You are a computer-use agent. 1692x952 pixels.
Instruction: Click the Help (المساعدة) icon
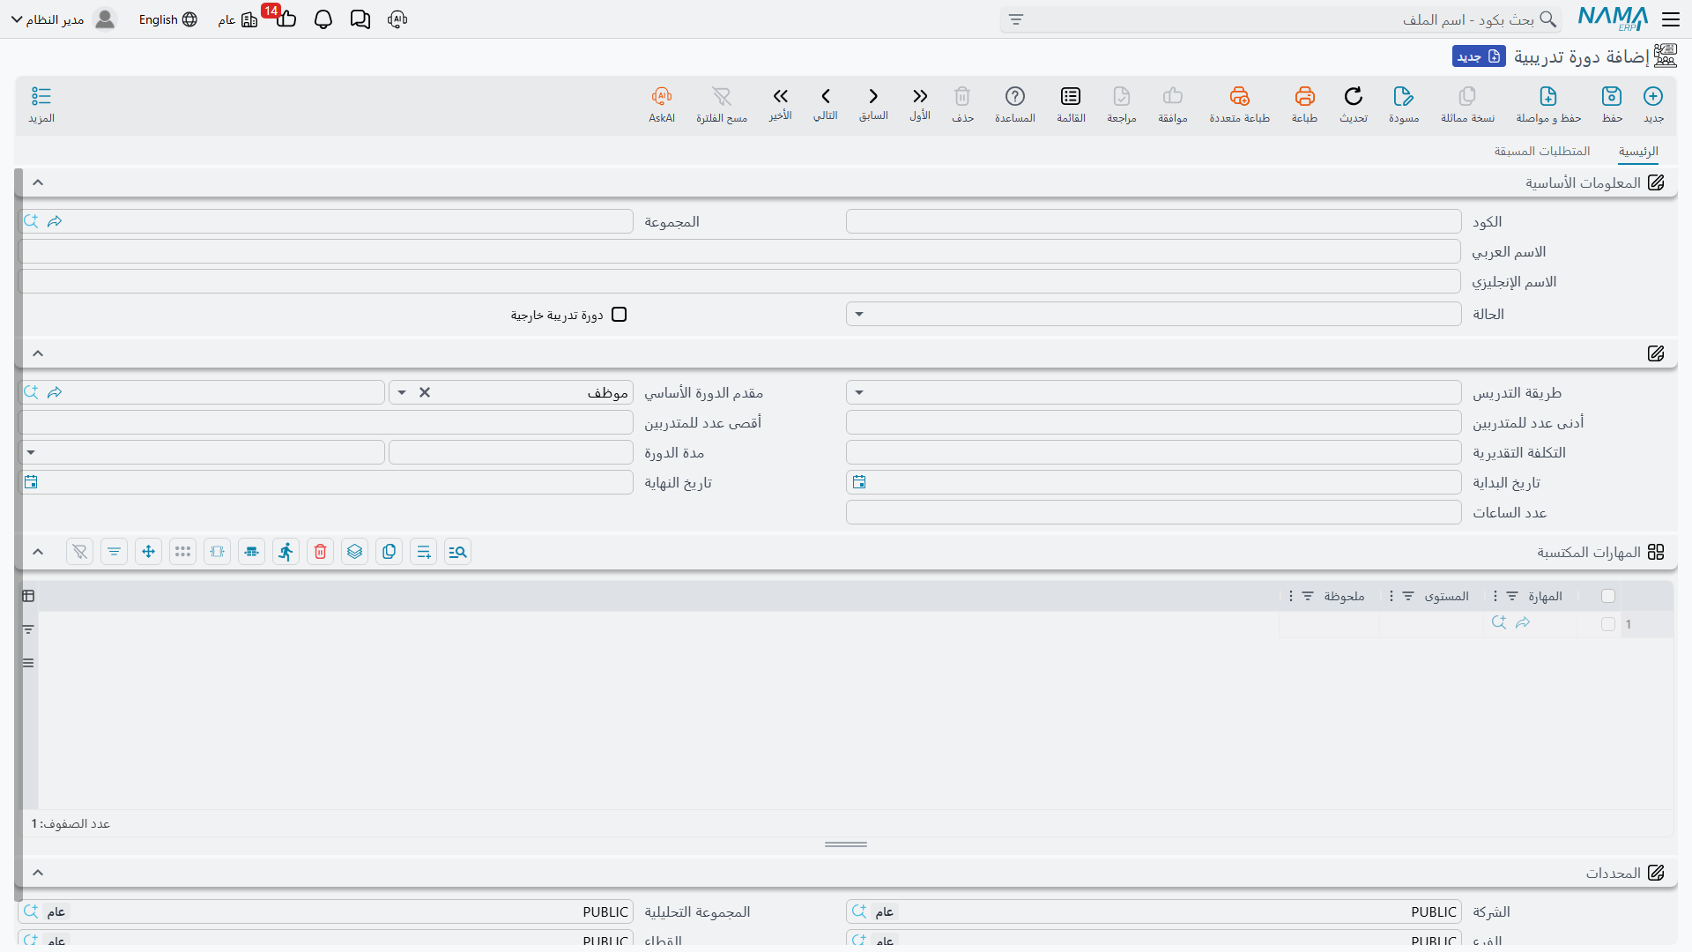pyautogui.click(x=1015, y=96)
